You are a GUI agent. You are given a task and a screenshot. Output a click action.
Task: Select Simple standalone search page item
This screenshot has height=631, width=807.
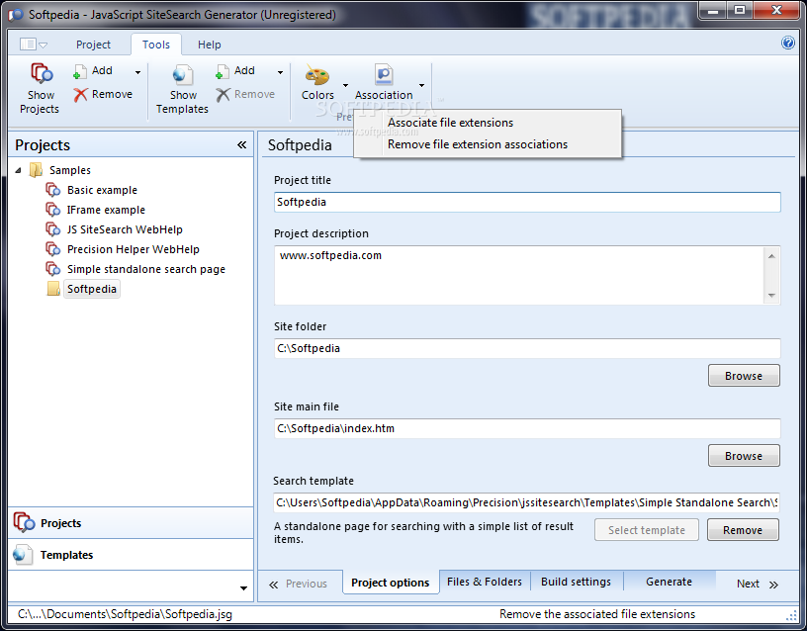click(146, 269)
